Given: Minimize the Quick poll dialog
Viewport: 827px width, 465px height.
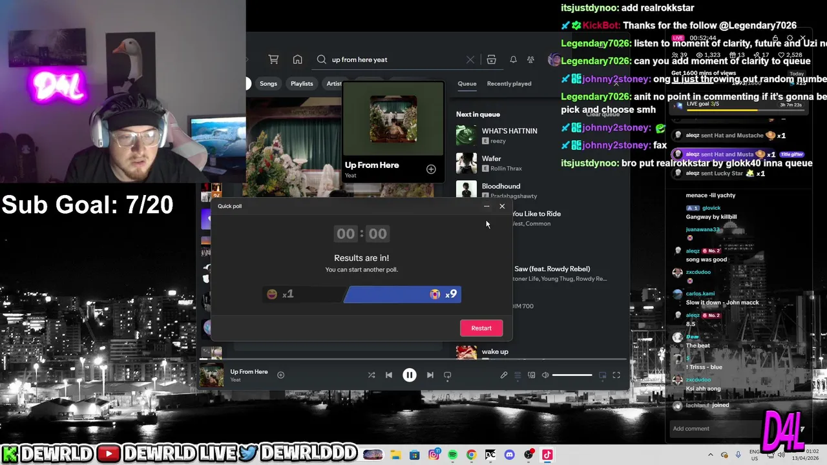Looking at the screenshot, I should click(x=487, y=207).
